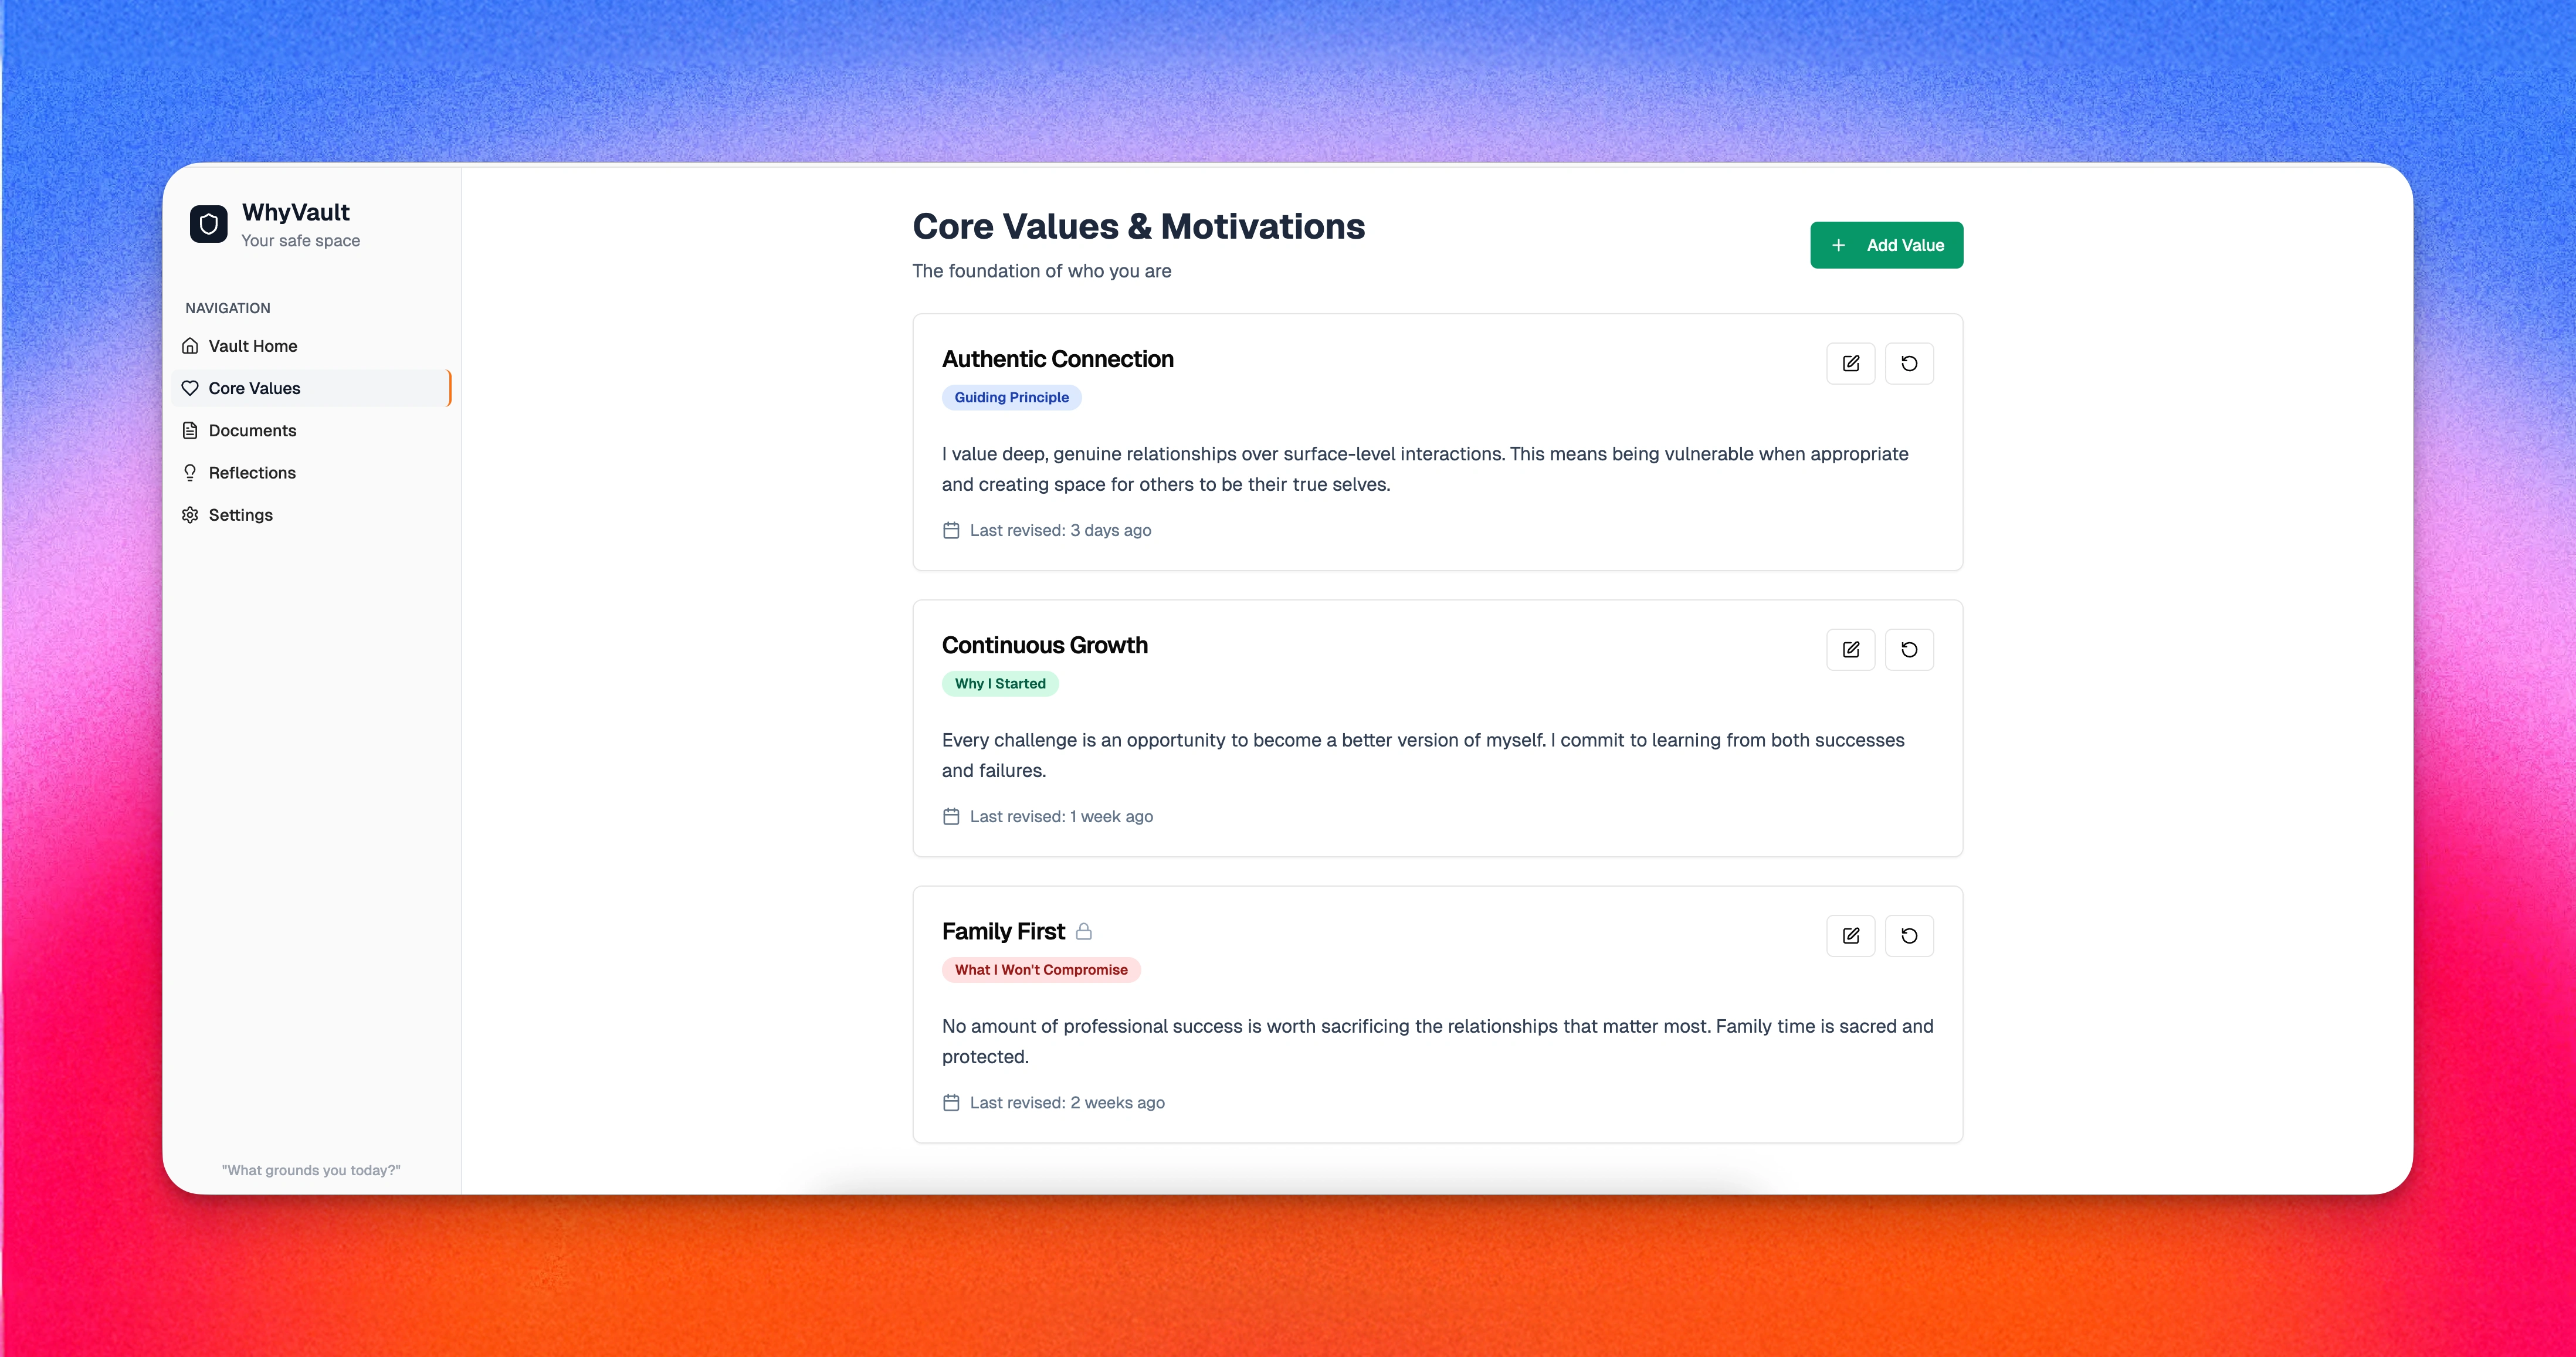The width and height of the screenshot is (2576, 1357).
Task: Click the NAVIGATION section label
Action: [228, 308]
